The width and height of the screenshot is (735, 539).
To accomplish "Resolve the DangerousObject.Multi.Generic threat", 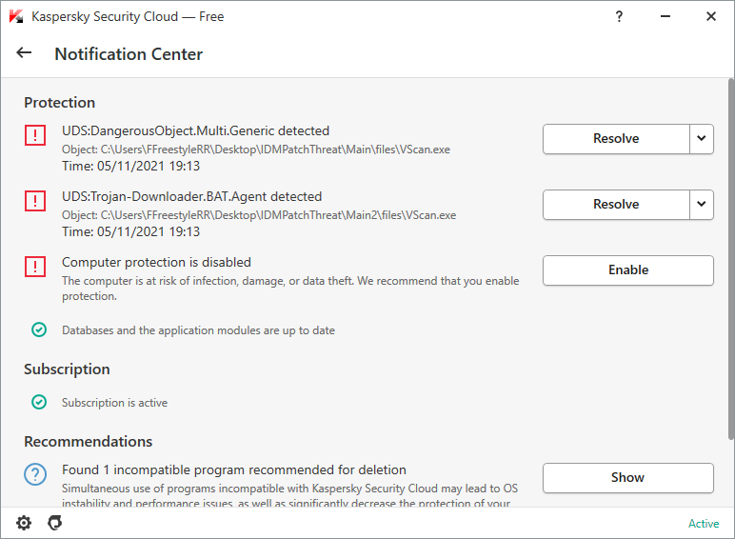I will click(616, 139).
